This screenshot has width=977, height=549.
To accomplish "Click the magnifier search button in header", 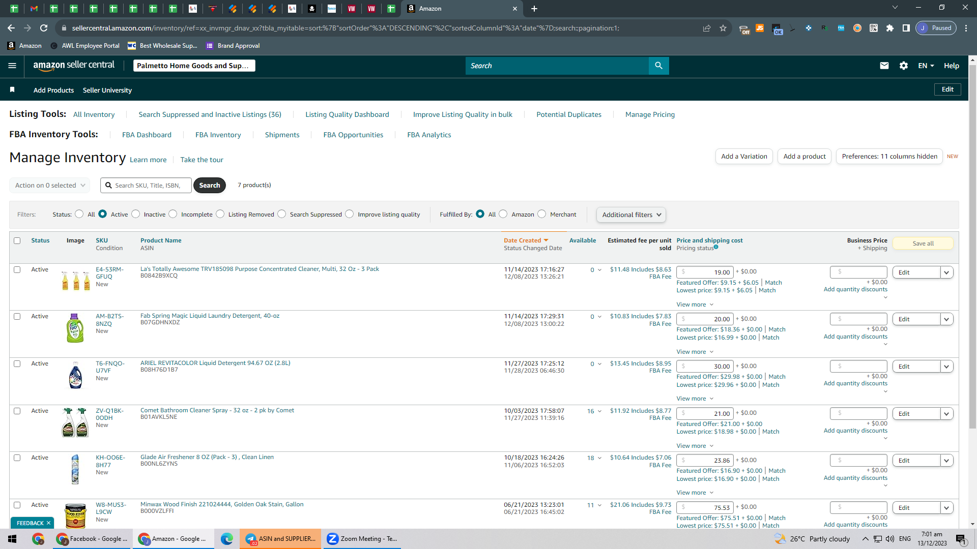I will [x=658, y=66].
